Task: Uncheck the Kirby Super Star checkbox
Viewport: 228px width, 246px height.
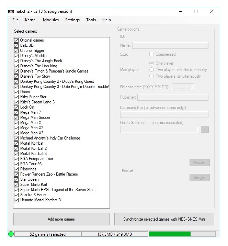Action: 16,97
